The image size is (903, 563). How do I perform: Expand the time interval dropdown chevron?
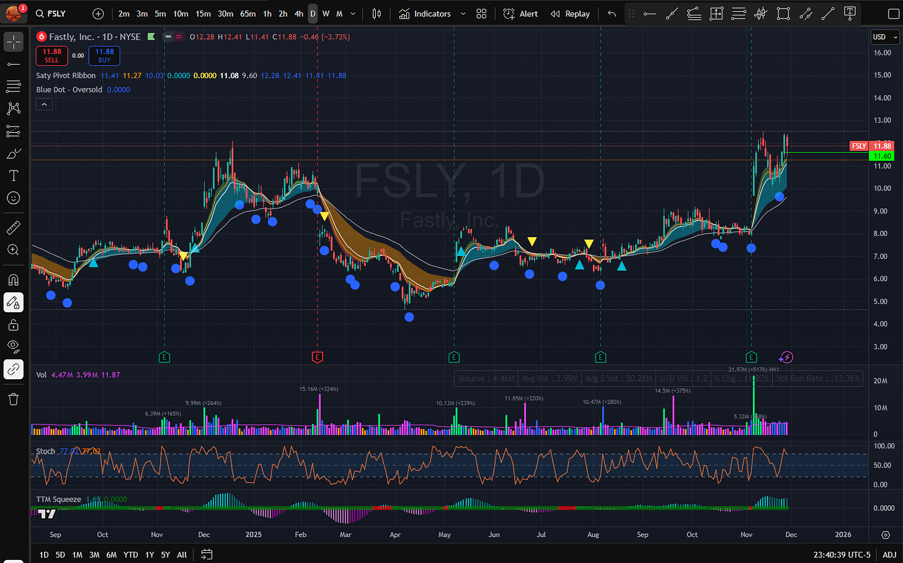click(x=354, y=14)
